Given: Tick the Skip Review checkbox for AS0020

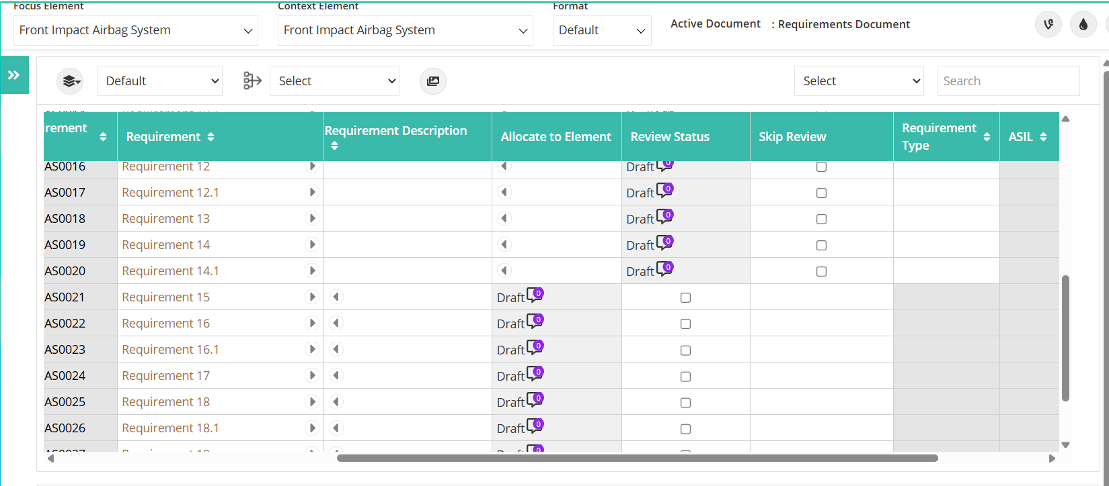Looking at the screenshot, I should point(821,272).
